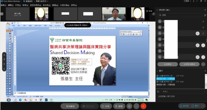The image size is (207, 110).
Task: Start recording with the 錄製 button
Action: point(119,106)
